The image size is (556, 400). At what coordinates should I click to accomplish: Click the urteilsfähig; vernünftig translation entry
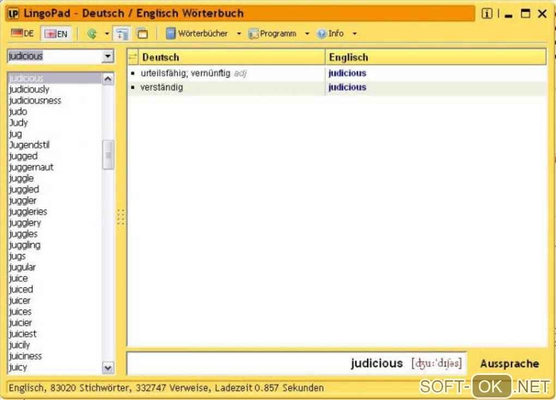click(x=185, y=74)
